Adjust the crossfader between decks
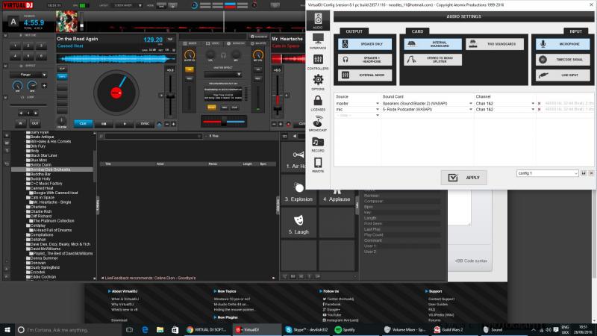Viewport: 597px width, 336px height. (x=224, y=122)
